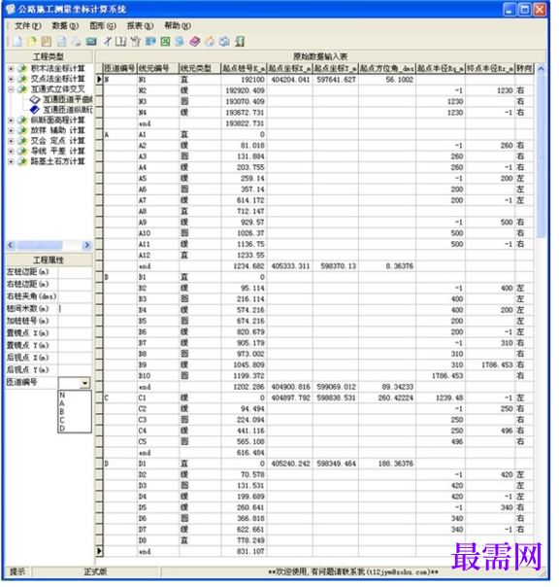Click the pink help book toolbar icon
Screen dimensions: 560x587
(x=195, y=42)
